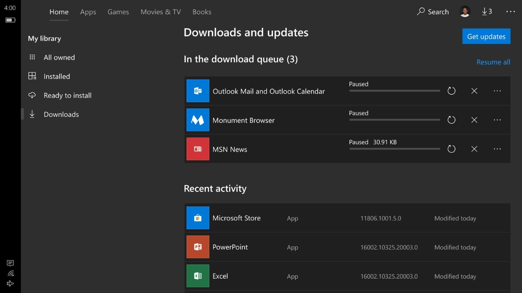The height and width of the screenshot is (293, 522).
Task: Click the All owned grid icon
Action: (x=32, y=57)
